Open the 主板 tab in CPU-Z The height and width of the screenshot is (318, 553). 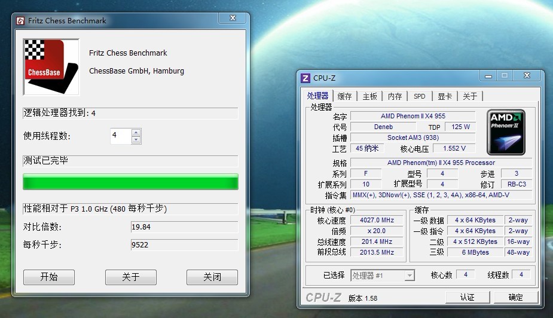[x=369, y=97]
